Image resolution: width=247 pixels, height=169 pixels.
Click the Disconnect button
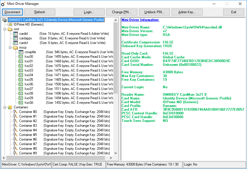[12, 12]
